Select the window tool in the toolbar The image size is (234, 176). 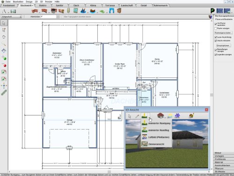click(x=76, y=11)
